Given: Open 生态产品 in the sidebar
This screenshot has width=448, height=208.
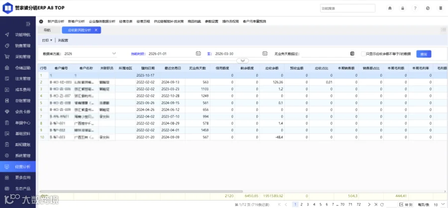Looking at the screenshot, I should pos(18,189).
